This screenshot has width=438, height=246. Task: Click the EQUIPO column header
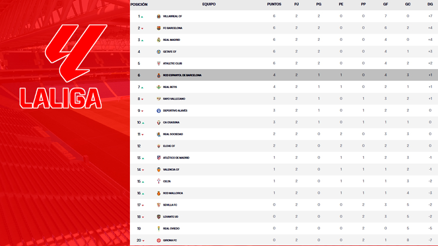click(209, 4)
